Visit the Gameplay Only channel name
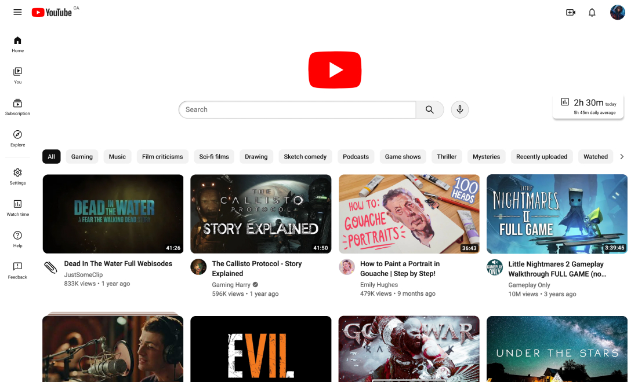The width and height of the screenshot is (638, 382). click(529, 285)
